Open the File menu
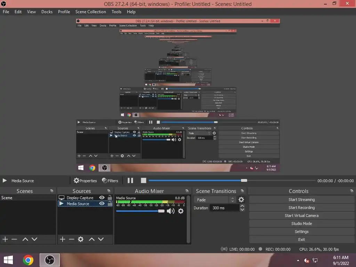Screen dimensions: 356x267 pyautogui.click(x=6, y=12)
